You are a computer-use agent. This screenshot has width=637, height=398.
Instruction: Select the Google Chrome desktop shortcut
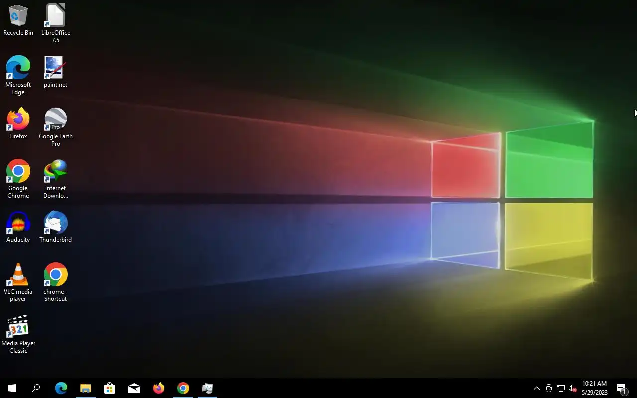tap(18, 179)
